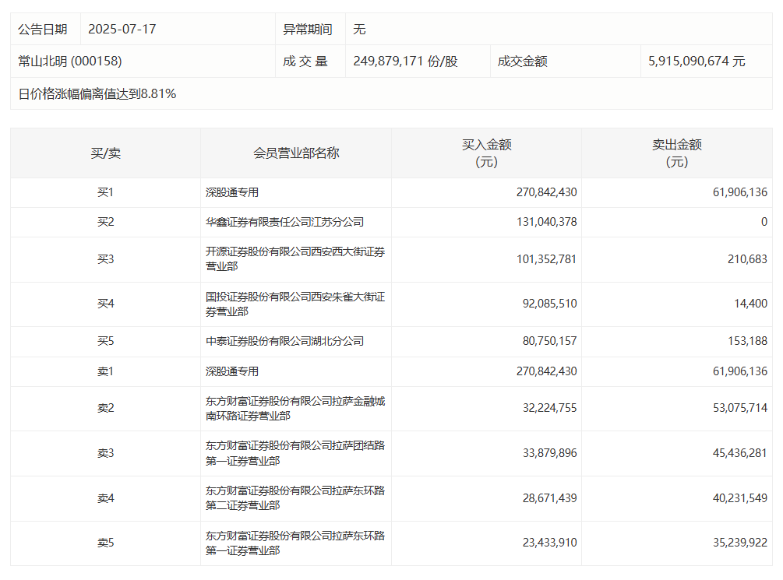Select 东方财富证券 拉萨团结路第一 branch name
783x580 pixels.
tap(295, 453)
